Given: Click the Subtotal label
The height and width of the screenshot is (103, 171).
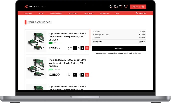Looking at the screenshot, I should pos(96,32).
